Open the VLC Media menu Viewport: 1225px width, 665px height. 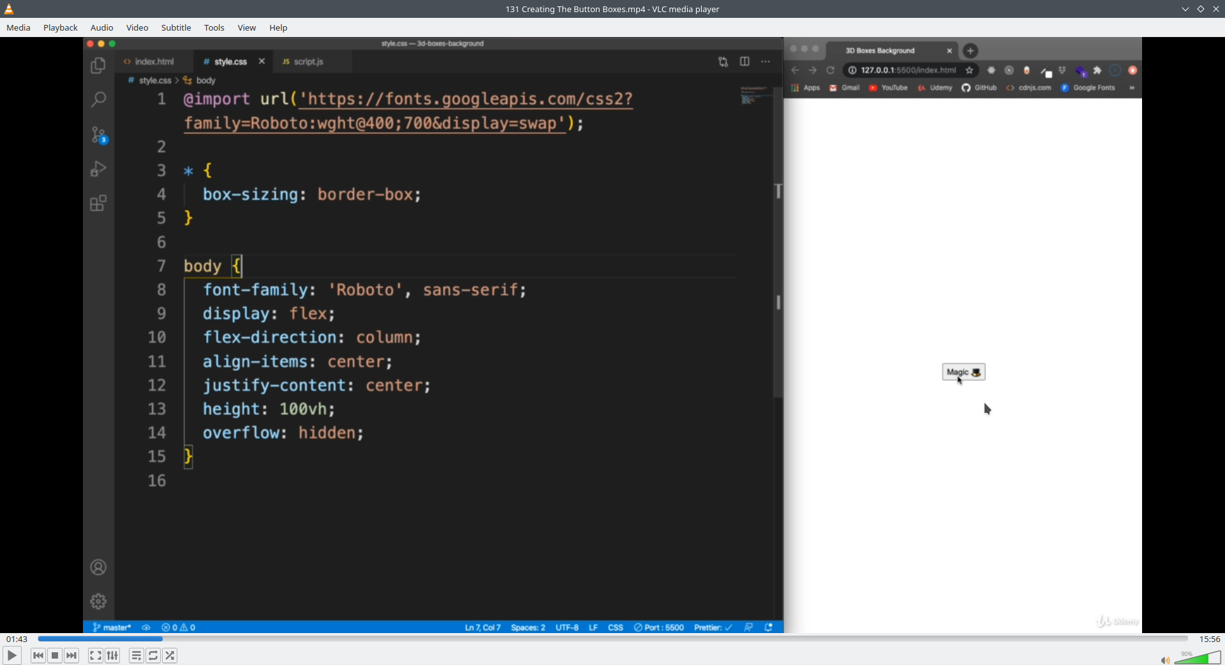pyautogui.click(x=19, y=27)
